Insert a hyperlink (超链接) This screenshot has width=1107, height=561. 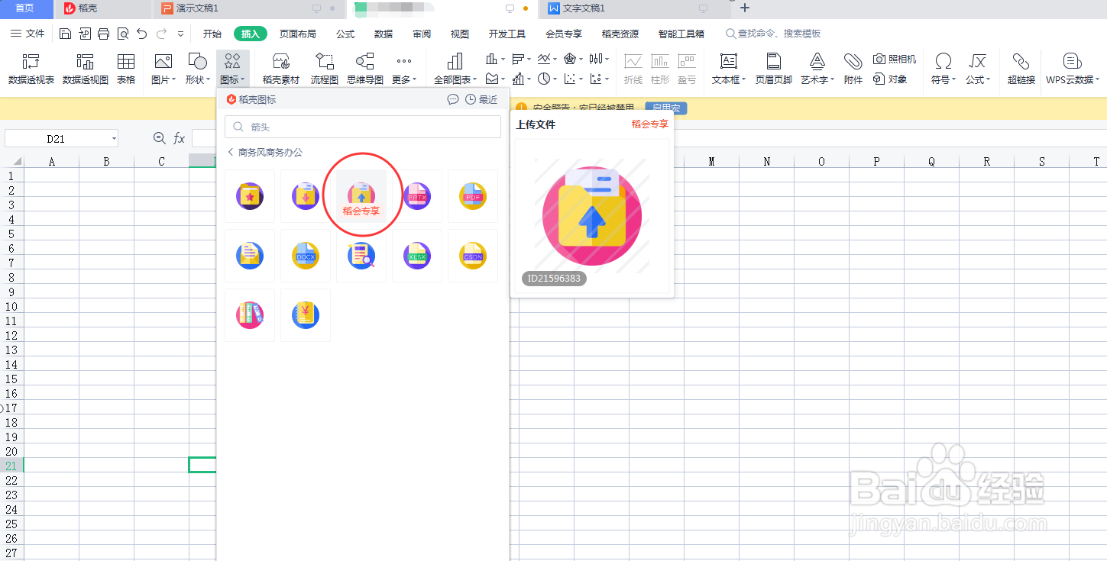1021,69
